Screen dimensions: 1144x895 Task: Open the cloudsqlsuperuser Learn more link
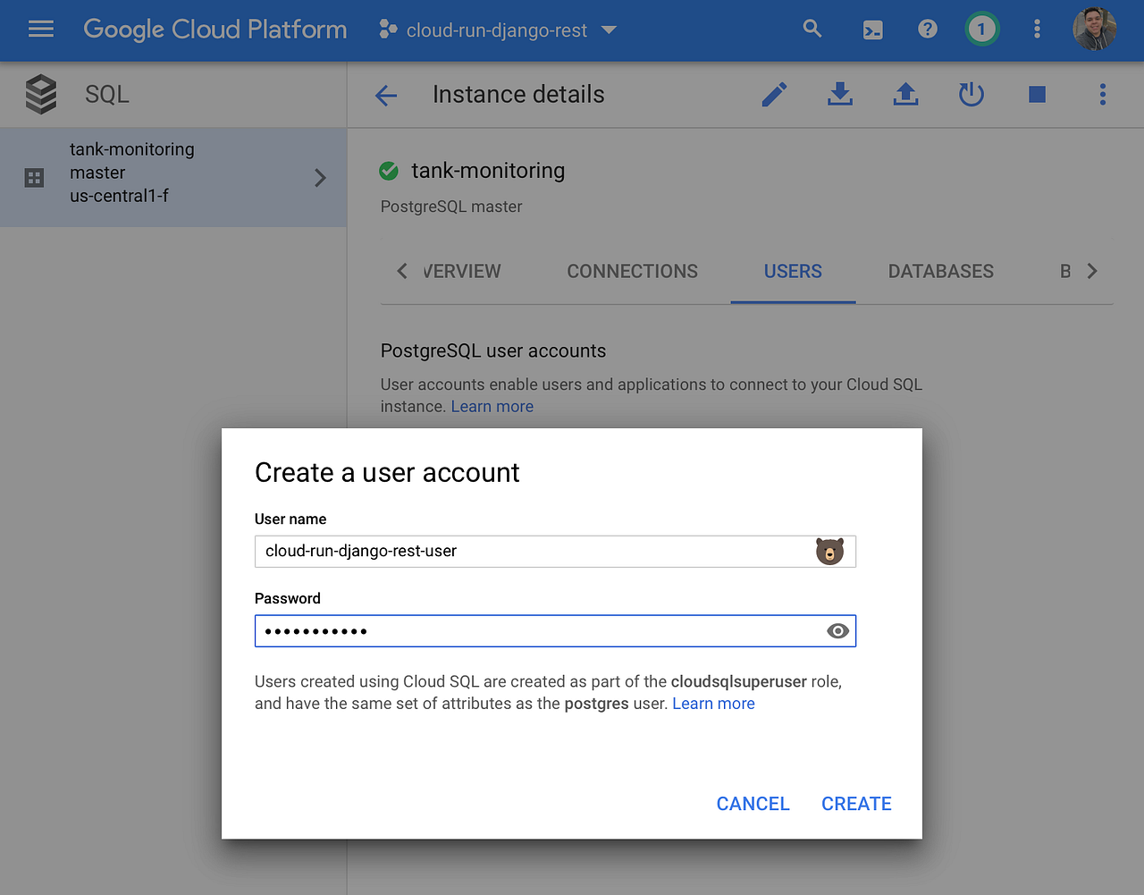713,703
